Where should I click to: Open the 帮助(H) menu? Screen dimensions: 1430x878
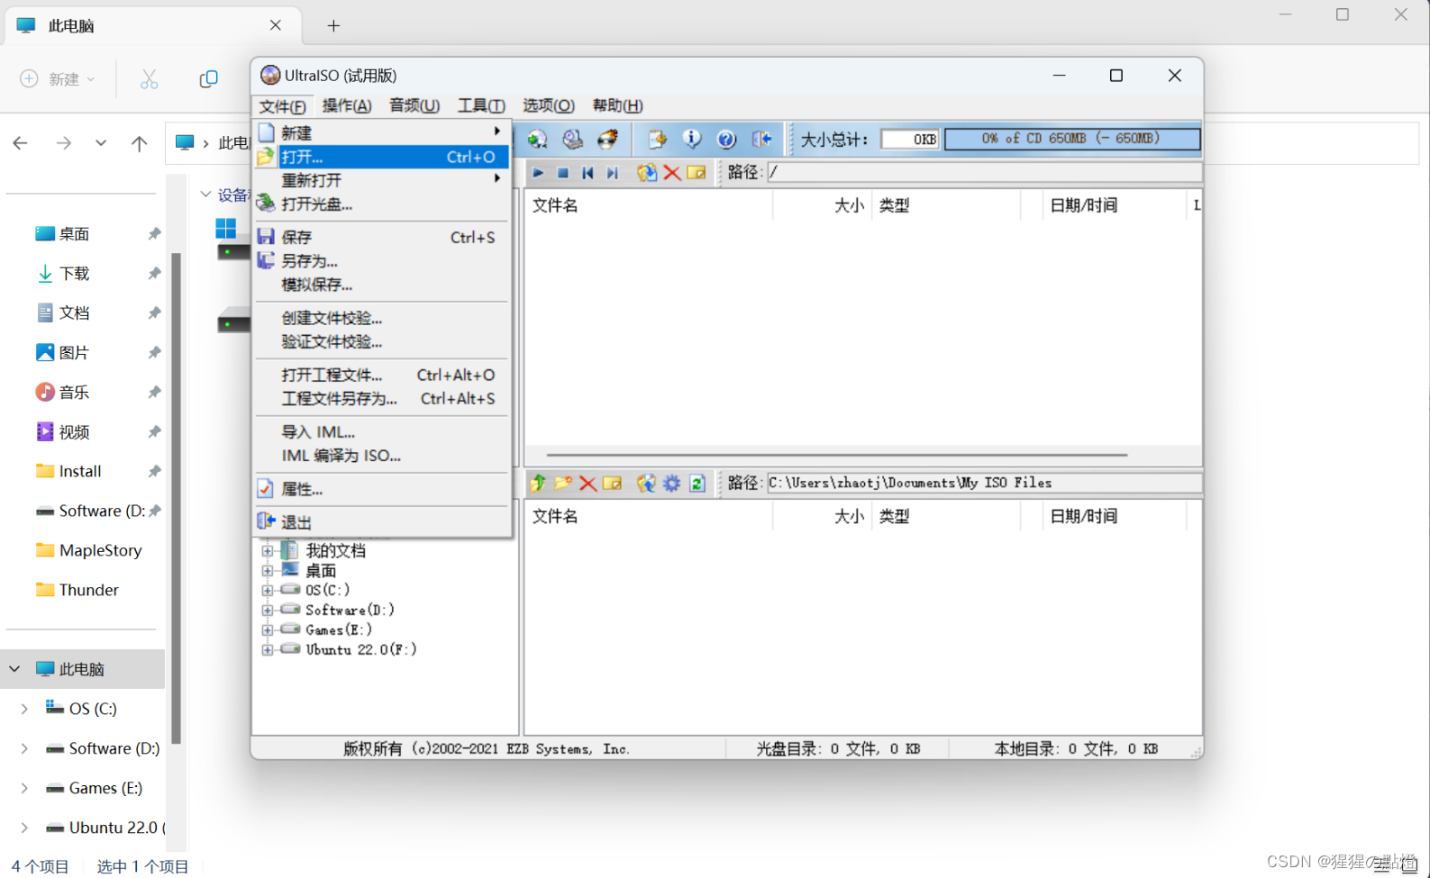[x=617, y=105]
